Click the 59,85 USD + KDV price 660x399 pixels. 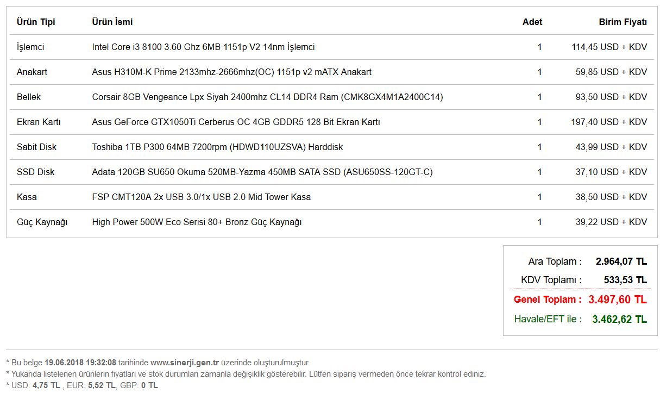612,72
